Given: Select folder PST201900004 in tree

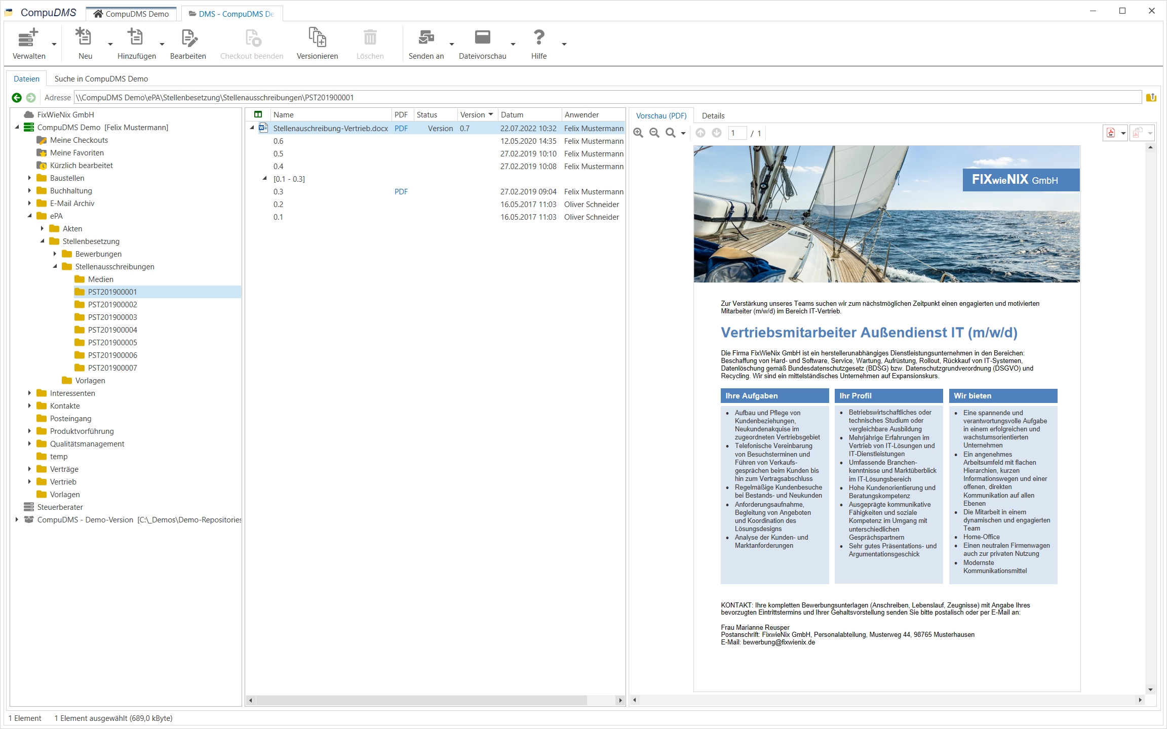Looking at the screenshot, I should pyautogui.click(x=112, y=330).
